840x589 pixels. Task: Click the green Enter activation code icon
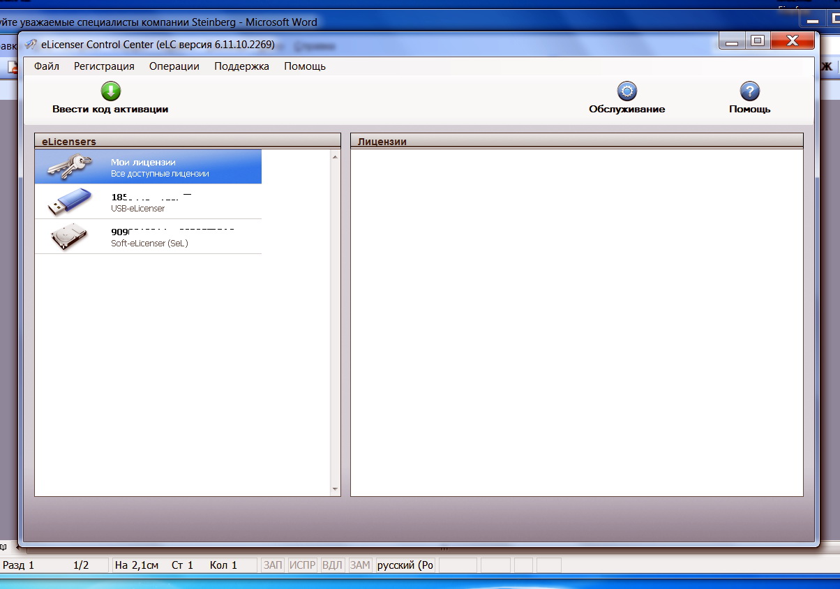[x=111, y=91]
